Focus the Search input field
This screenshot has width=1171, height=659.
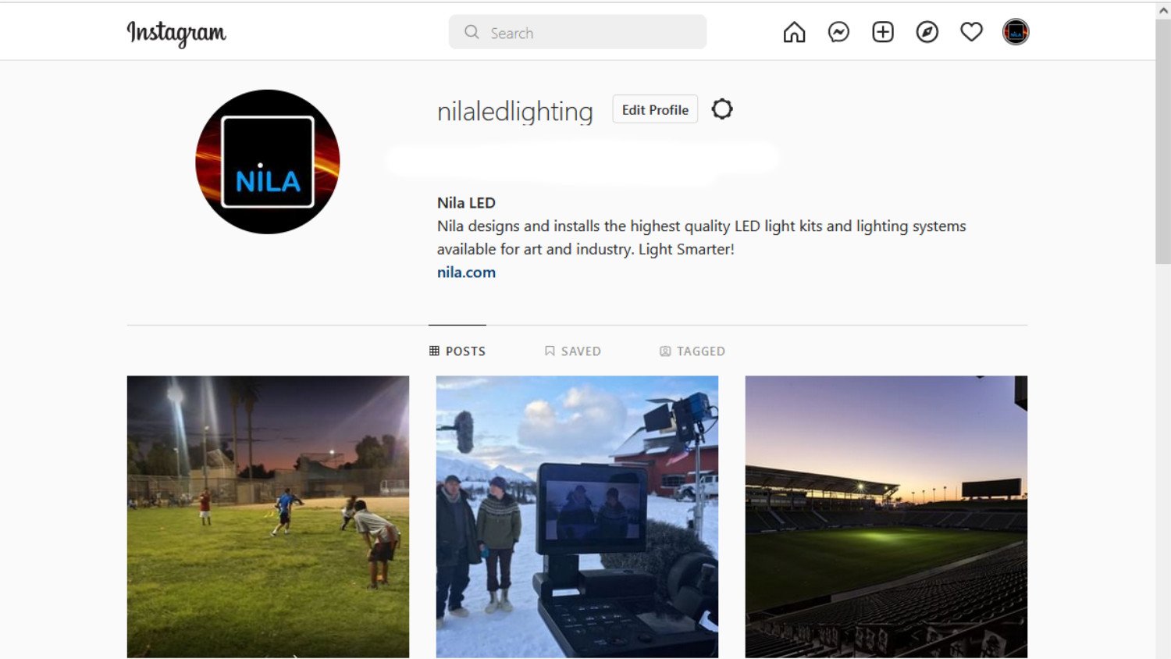pos(578,32)
